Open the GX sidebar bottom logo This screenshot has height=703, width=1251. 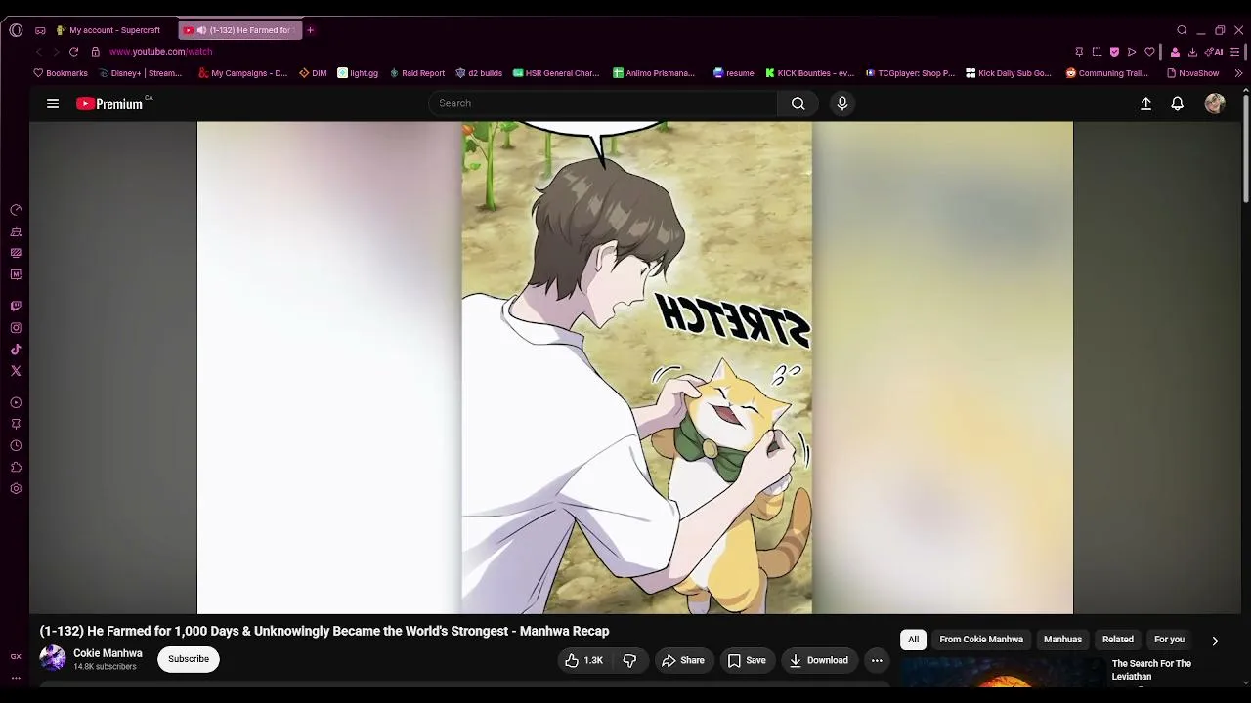16,657
